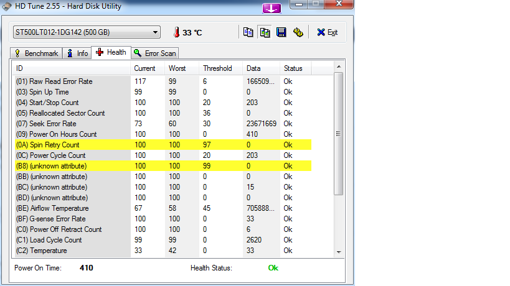
Task: Click the Status column header
Action: (x=295, y=68)
